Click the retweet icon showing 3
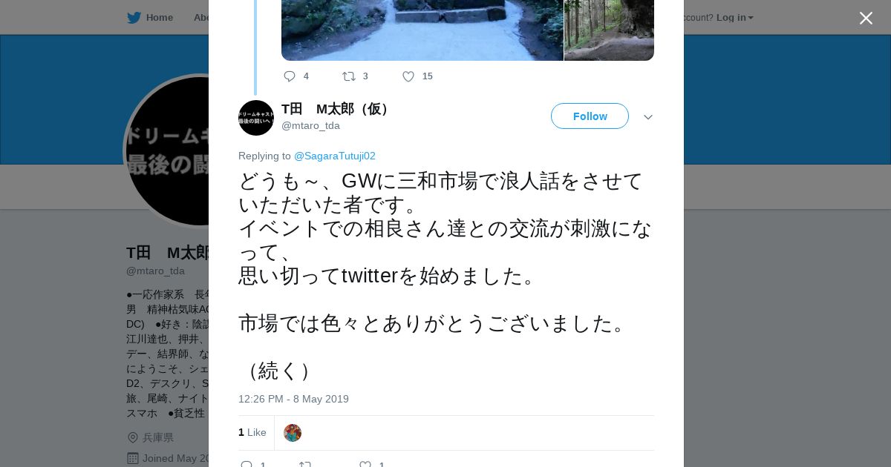891x467 pixels. [x=348, y=76]
